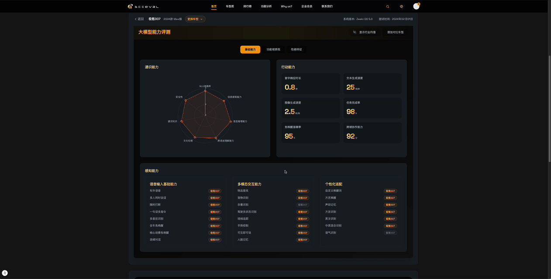Click the 安全性 radar point
Viewport: 551px width, 279px height.
tap(186, 100)
